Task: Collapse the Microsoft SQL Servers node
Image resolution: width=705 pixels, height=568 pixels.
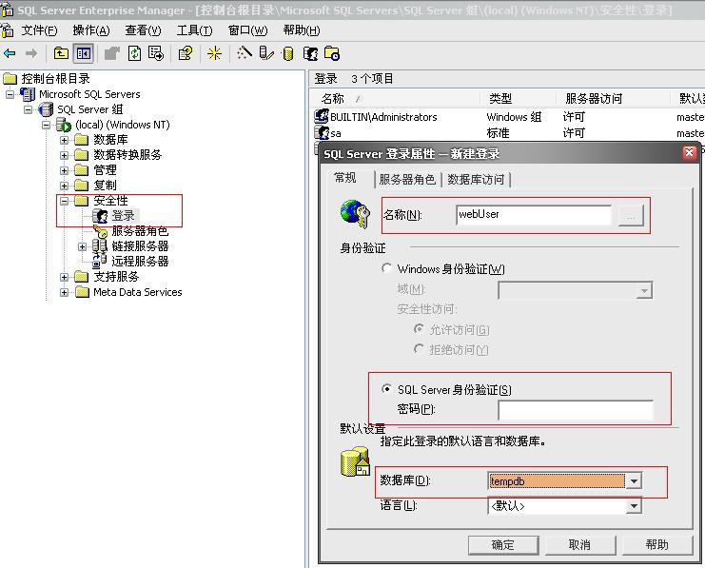Action: click(x=10, y=94)
